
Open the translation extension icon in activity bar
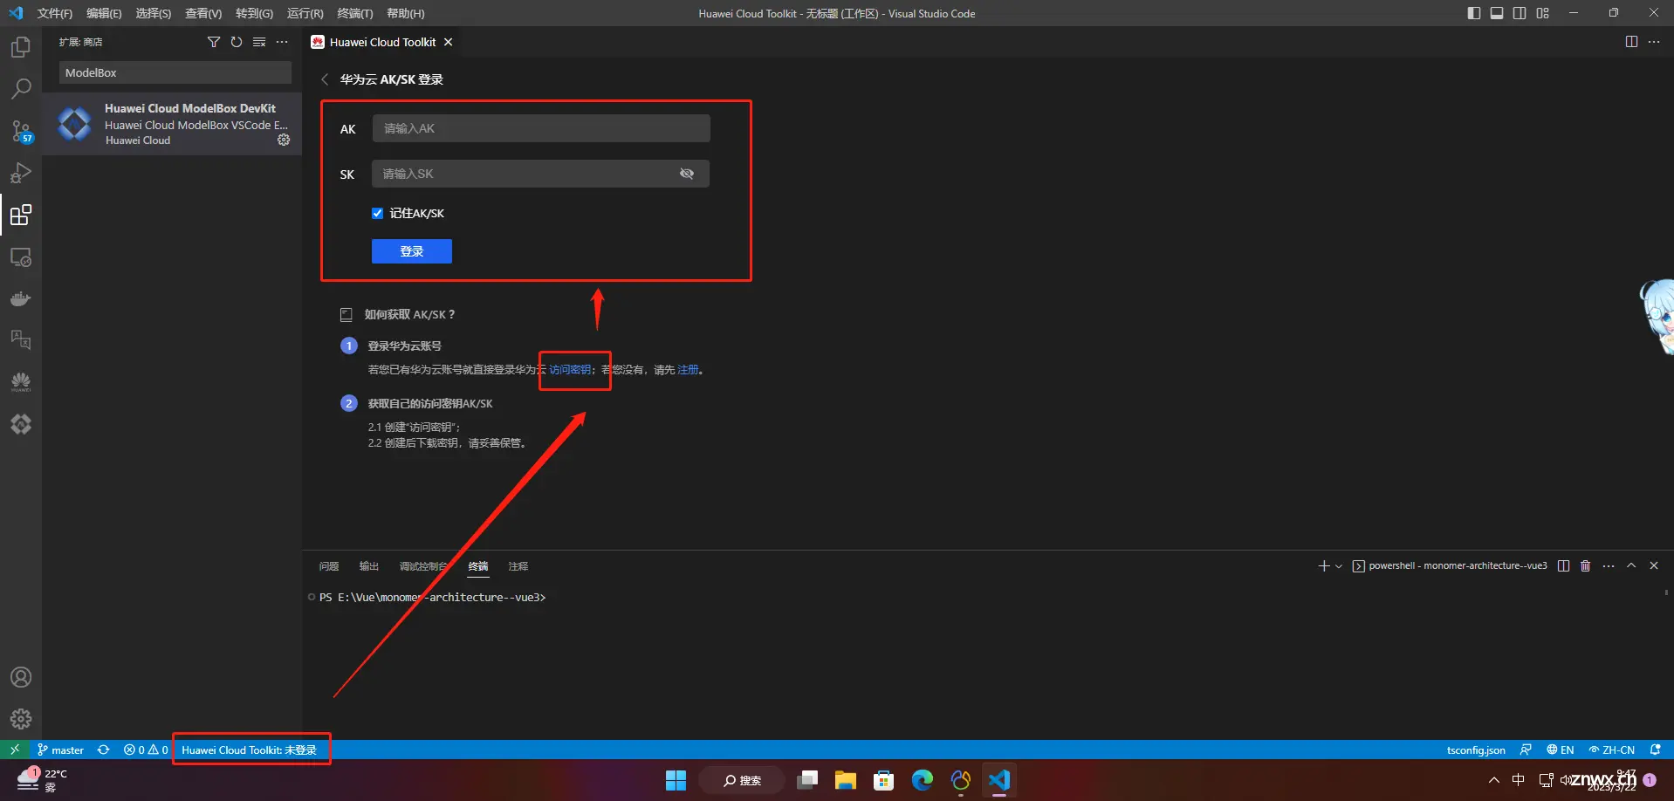pos(21,339)
